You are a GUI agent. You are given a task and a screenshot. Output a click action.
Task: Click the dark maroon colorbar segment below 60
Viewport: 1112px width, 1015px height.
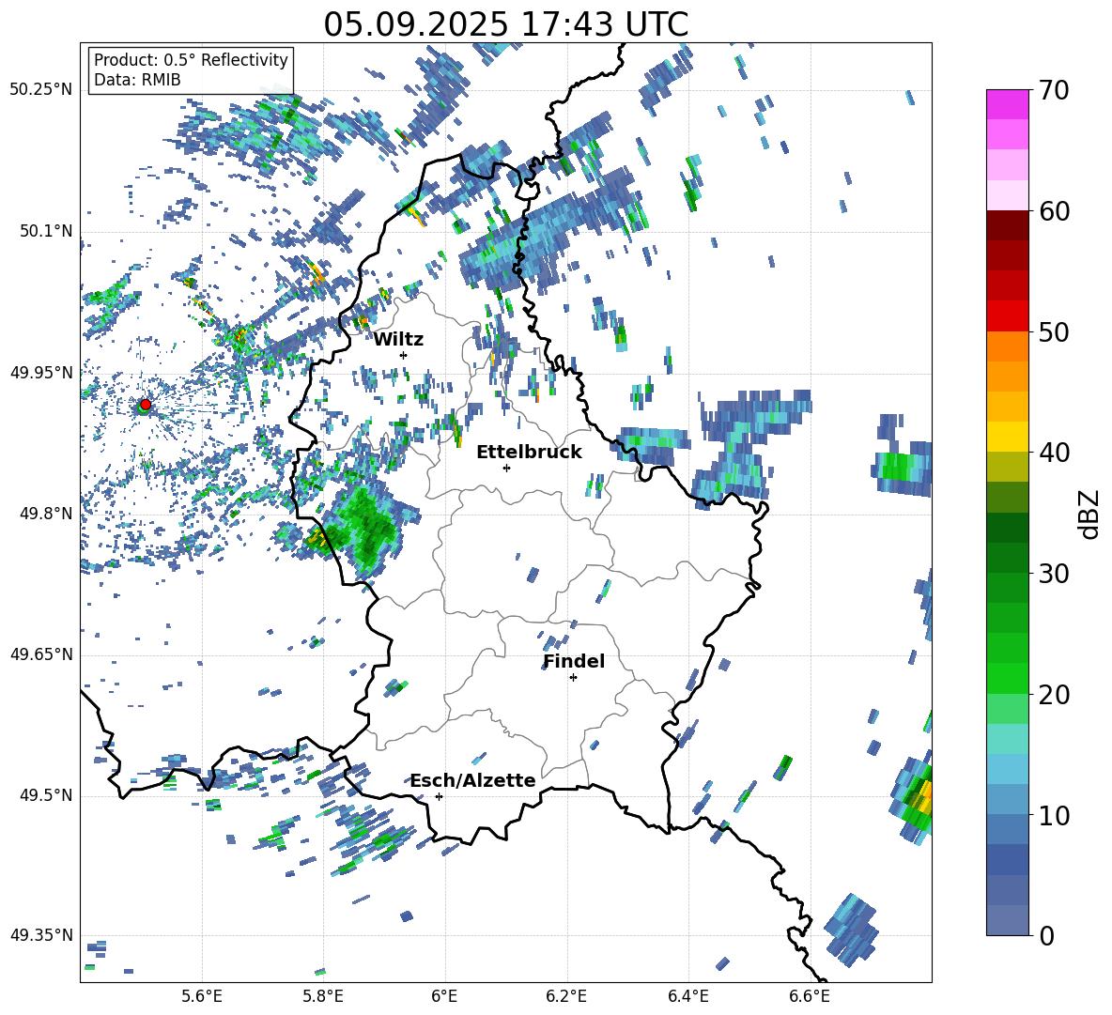pyautogui.click(x=1008, y=225)
